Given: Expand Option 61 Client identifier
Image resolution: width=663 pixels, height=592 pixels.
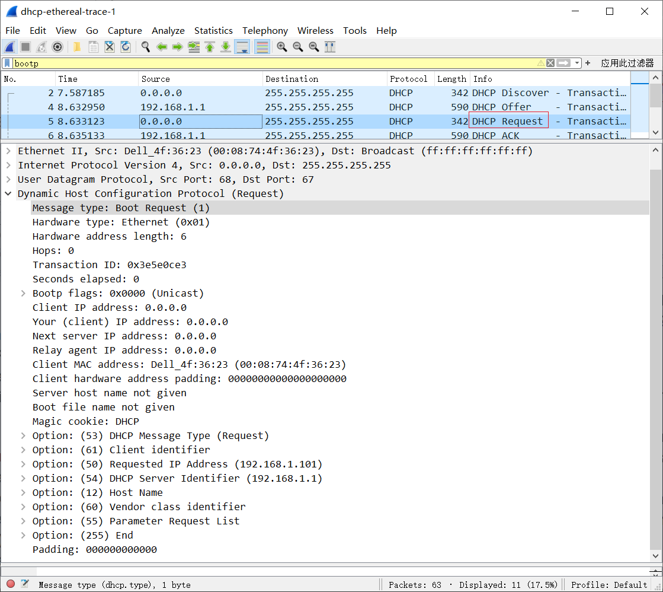Looking at the screenshot, I should (23, 450).
